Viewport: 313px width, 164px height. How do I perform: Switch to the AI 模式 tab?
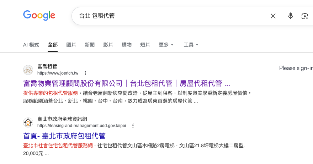point(31,45)
